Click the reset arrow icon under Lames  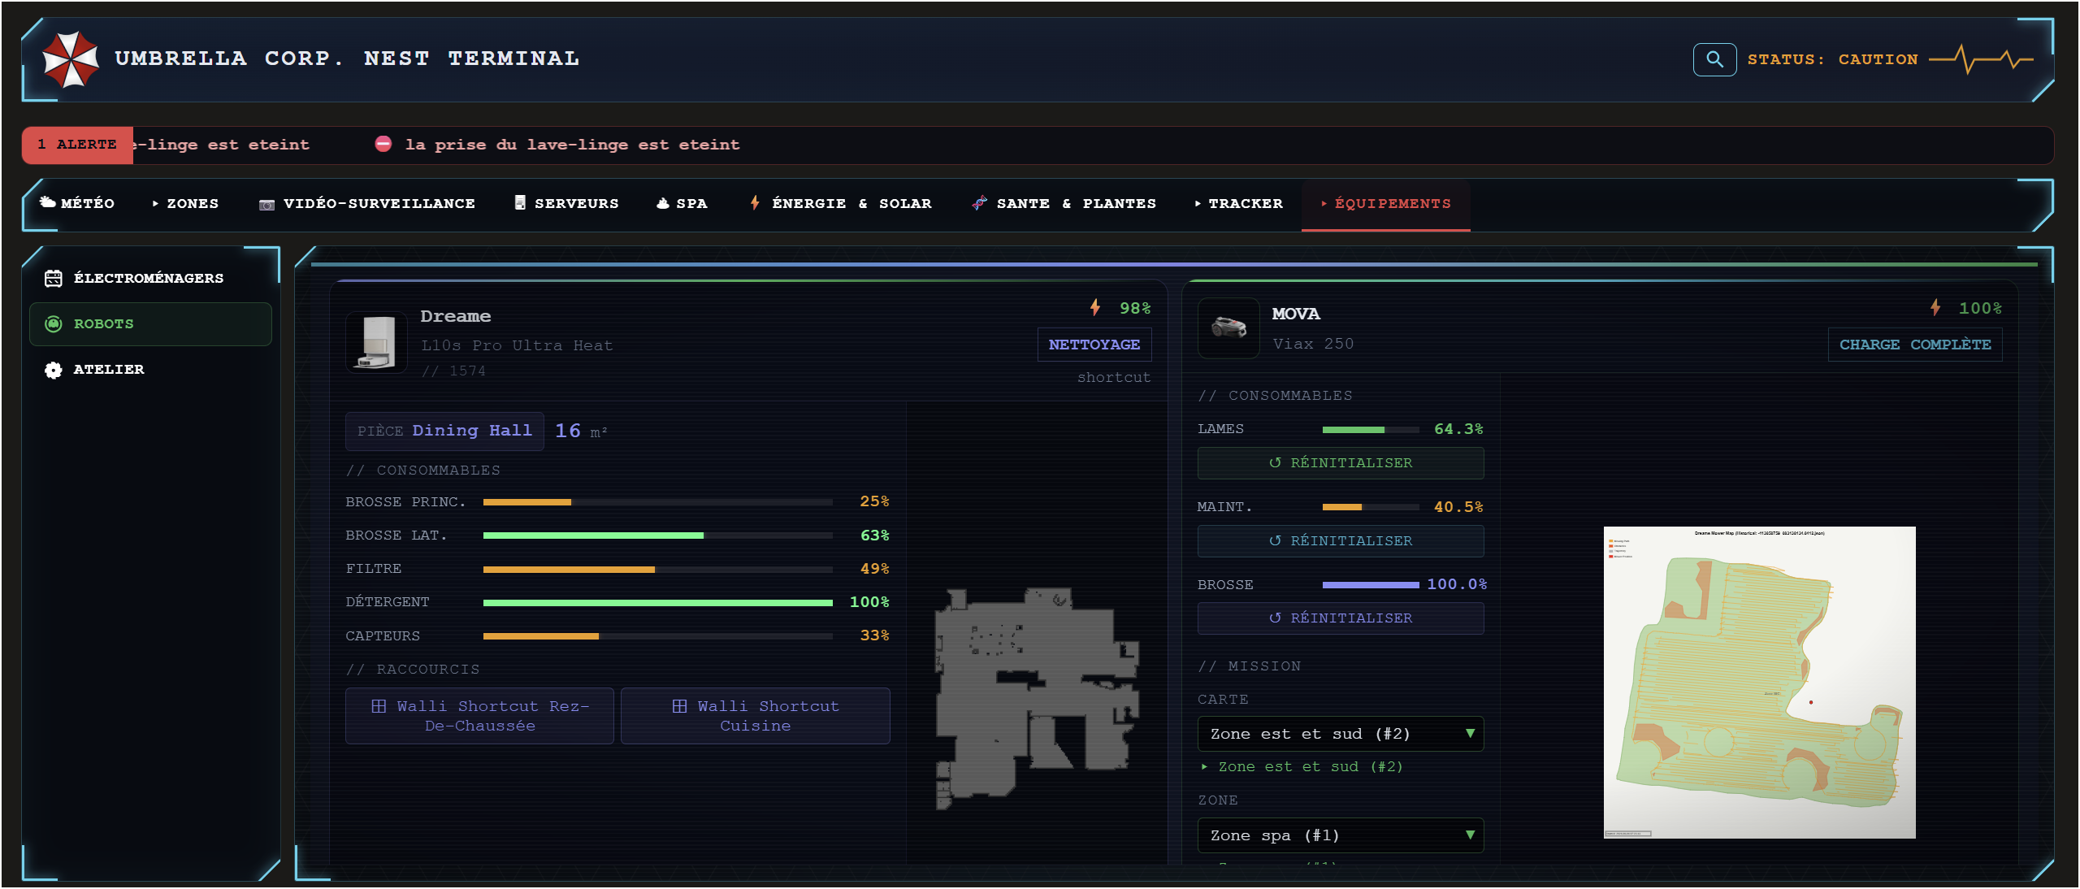click(1275, 462)
